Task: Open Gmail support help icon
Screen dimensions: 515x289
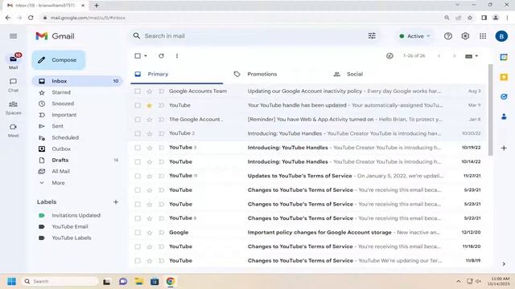Action: (x=448, y=36)
